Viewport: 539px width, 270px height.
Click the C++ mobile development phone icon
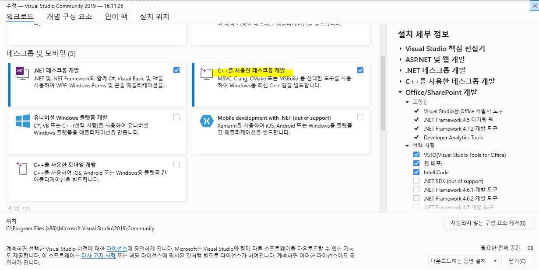pos(22,168)
